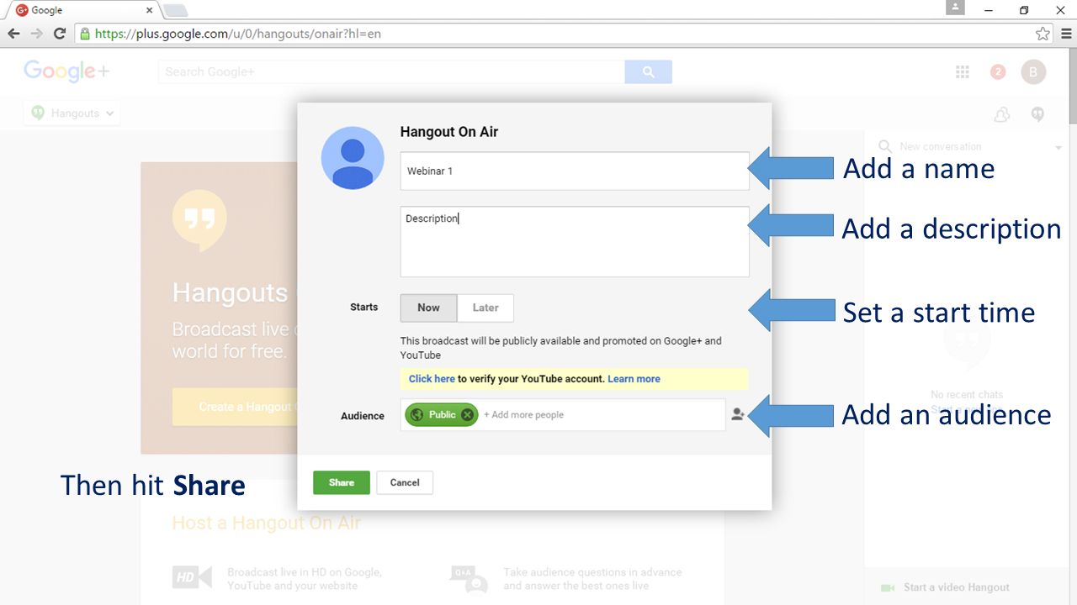Open the notifications badge showing 2
Screen dimensions: 1077x605
pos(998,72)
